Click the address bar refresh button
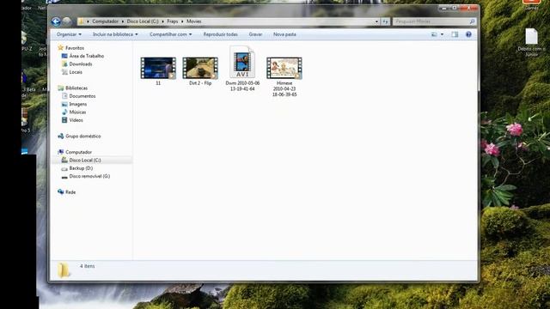This screenshot has height=309, width=550. point(386,21)
